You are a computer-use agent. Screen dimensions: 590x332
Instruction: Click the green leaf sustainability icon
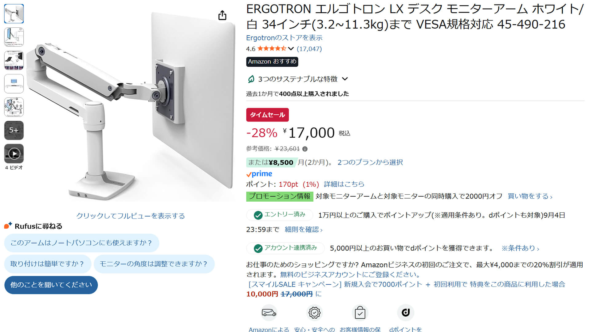tap(251, 79)
